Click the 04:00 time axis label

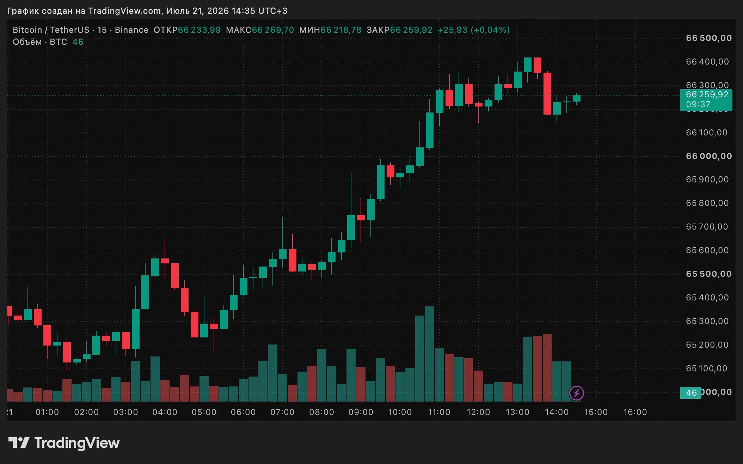tap(165, 412)
